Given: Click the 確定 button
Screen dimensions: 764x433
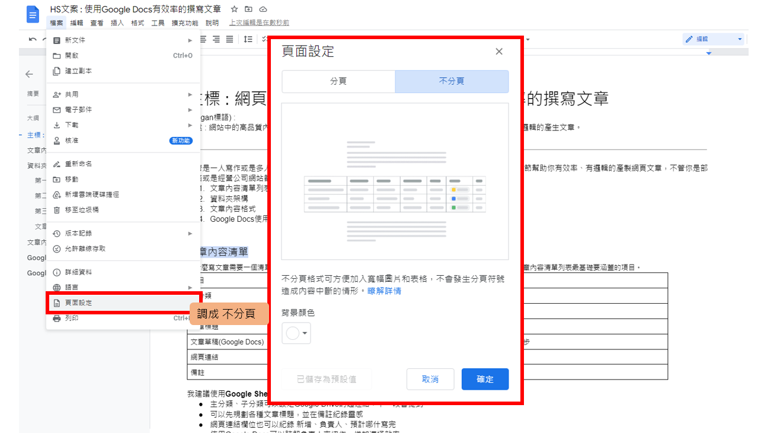Looking at the screenshot, I should coord(485,379).
